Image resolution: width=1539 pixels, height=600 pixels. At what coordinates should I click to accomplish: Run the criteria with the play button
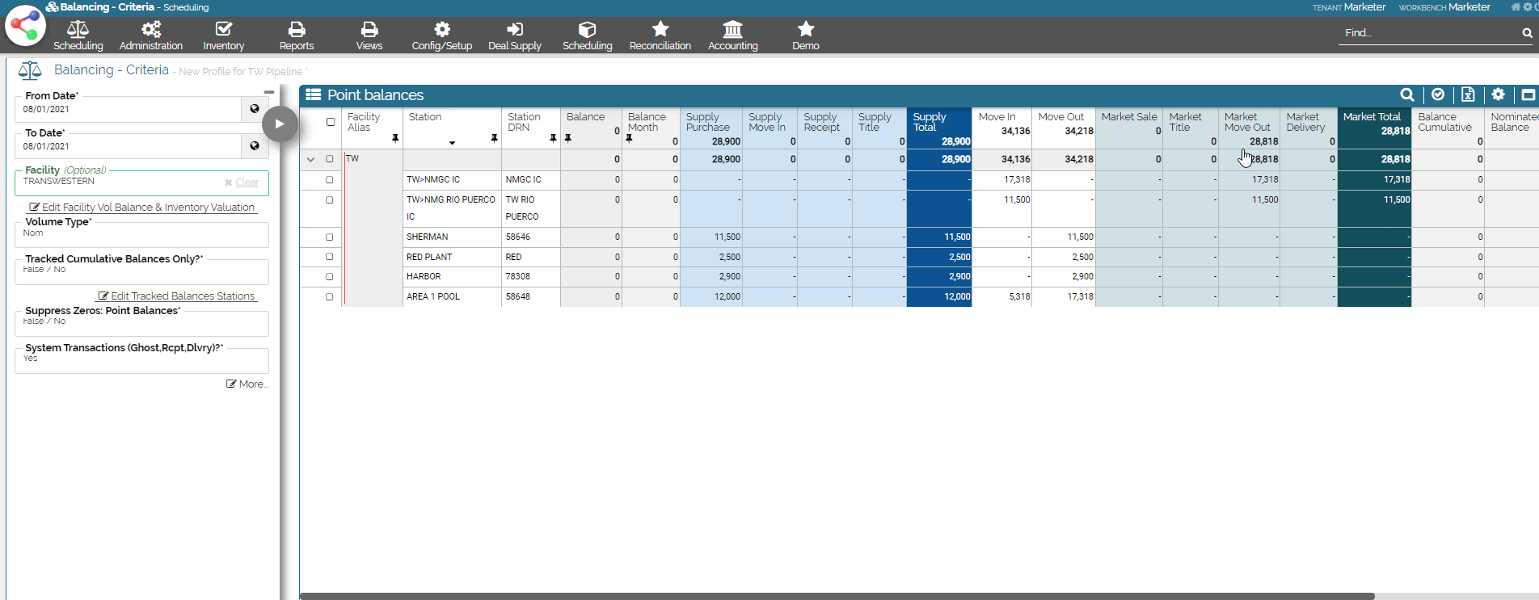pyautogui.click(x=280, y=124)
